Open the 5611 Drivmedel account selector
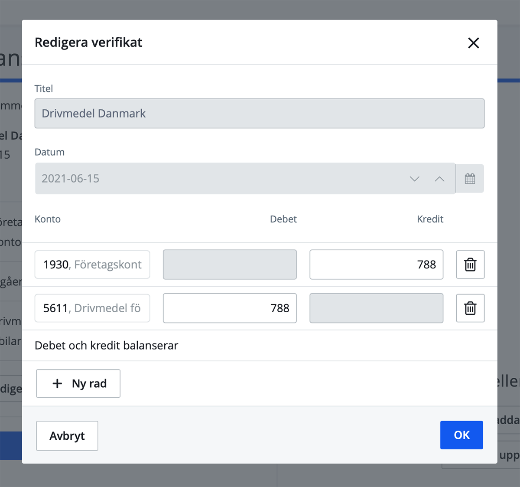 pos(92,308)
